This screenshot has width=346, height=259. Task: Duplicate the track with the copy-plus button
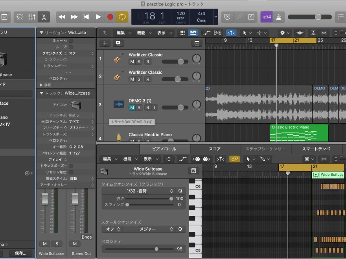[x=118, y=43]
